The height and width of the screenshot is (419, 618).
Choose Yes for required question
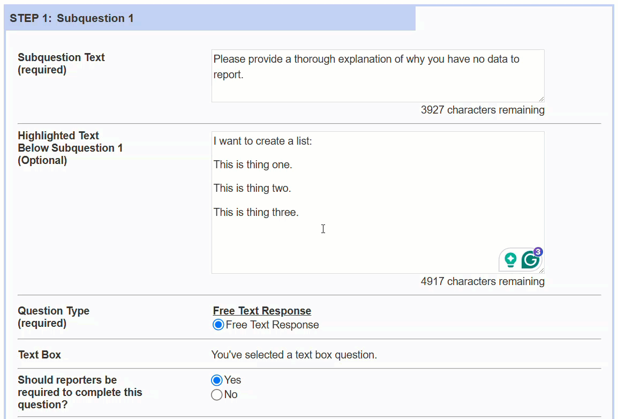tap(217, 380)
